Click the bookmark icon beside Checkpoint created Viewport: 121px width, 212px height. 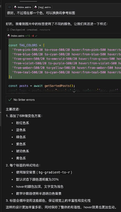(8, 30)
